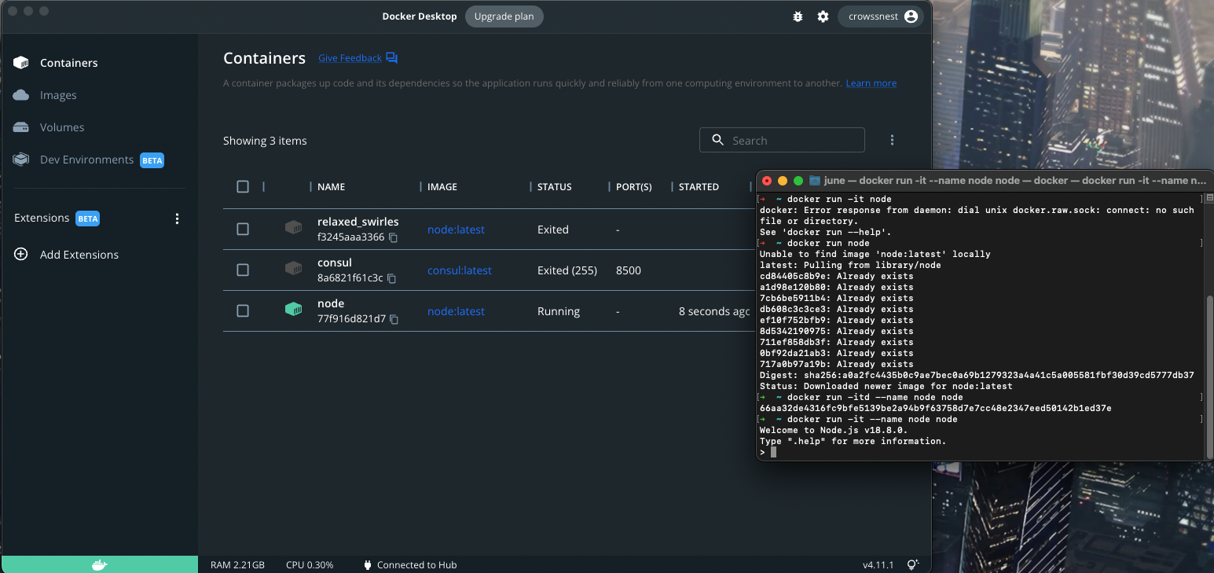Click the PORT(S) column header
The height and width of the screenshot is (573, 1214).
click(x=634, y=187)
